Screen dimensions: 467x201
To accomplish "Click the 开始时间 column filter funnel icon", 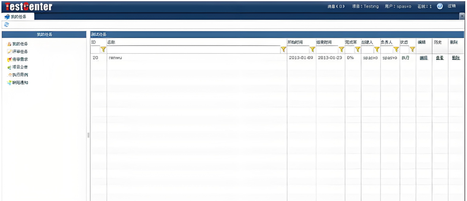I will coord(312,49).
